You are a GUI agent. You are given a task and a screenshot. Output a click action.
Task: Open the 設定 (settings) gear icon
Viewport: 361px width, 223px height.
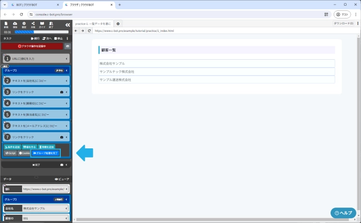(24, 24)
